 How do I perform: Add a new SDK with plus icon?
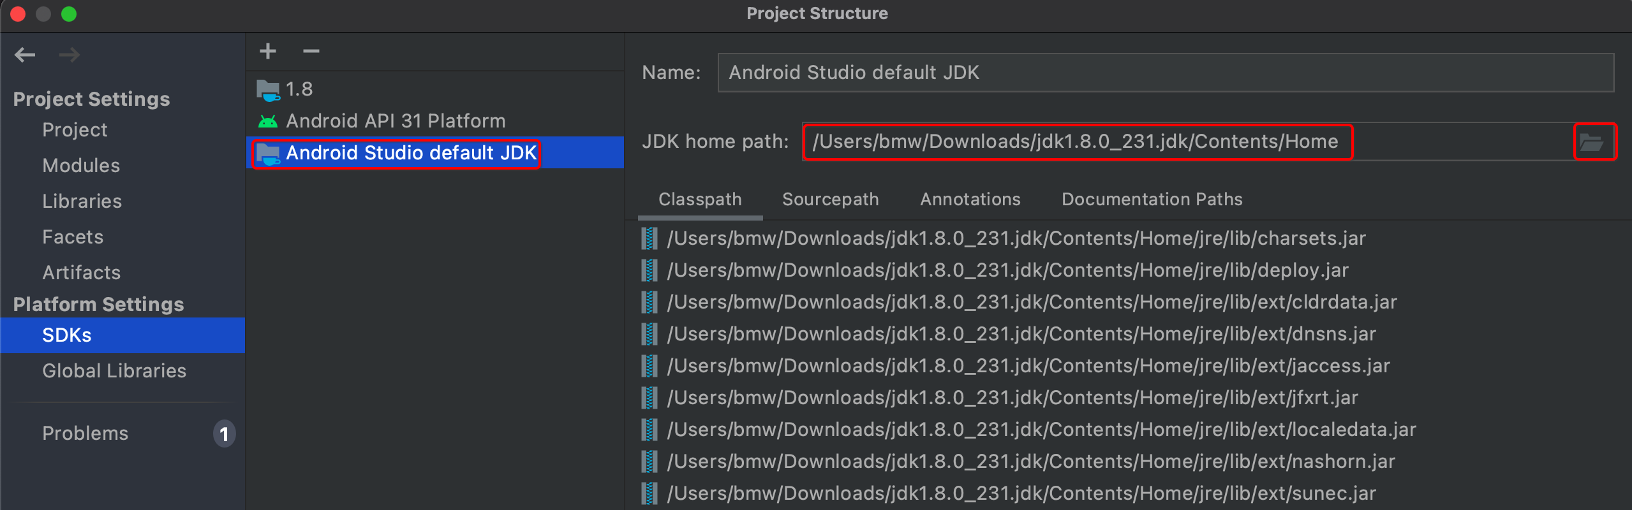pos(268,51)
